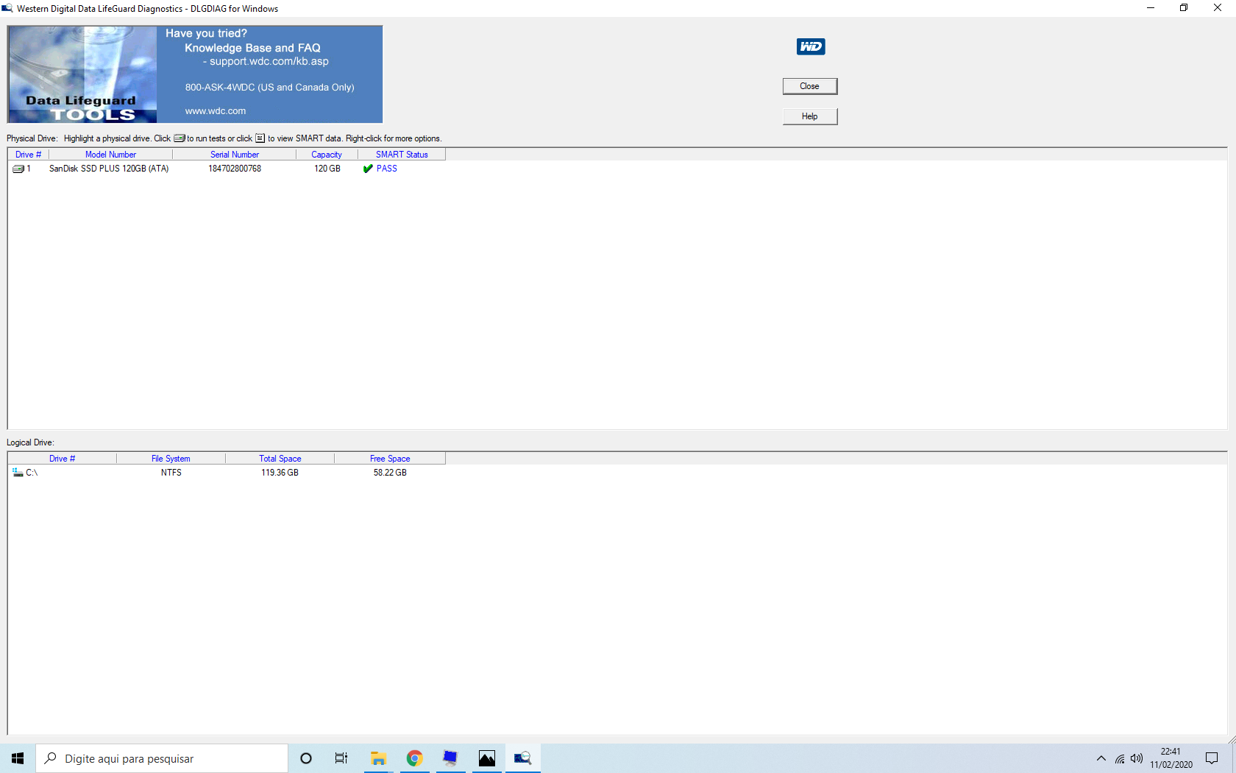Screen dimensions: 1236x773
Task: Click the 119.36 GB total space value
Action: point(280,473)
